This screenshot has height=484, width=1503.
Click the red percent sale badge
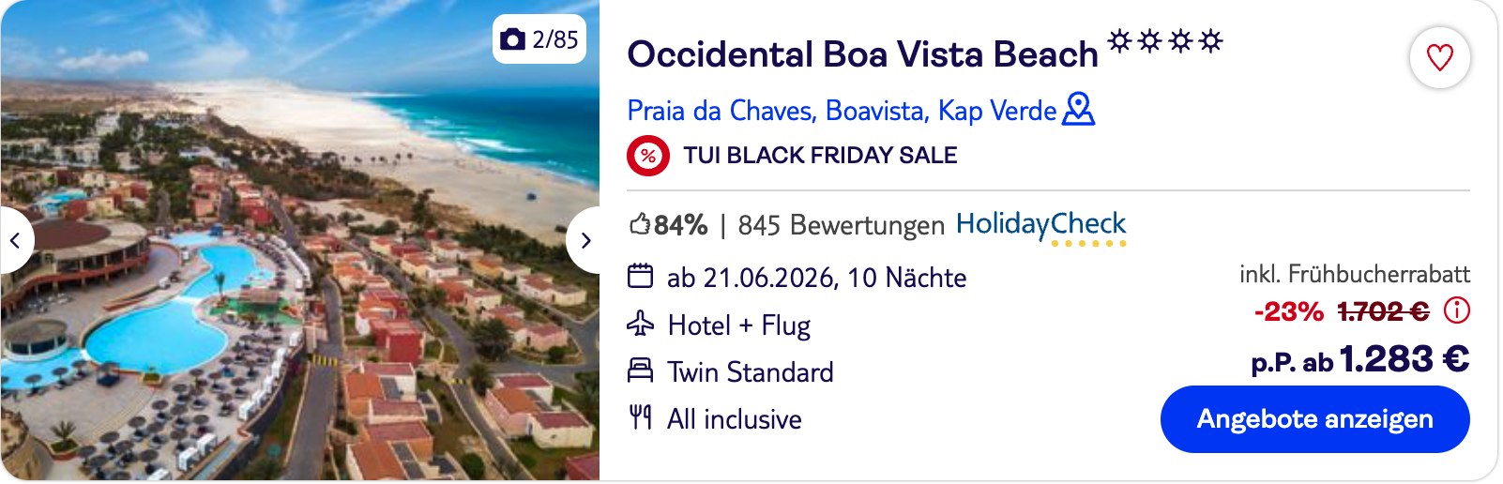(x=647, y=156)
